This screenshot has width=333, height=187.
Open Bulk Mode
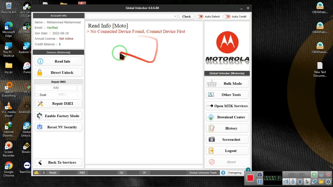(x=227, y=84)
